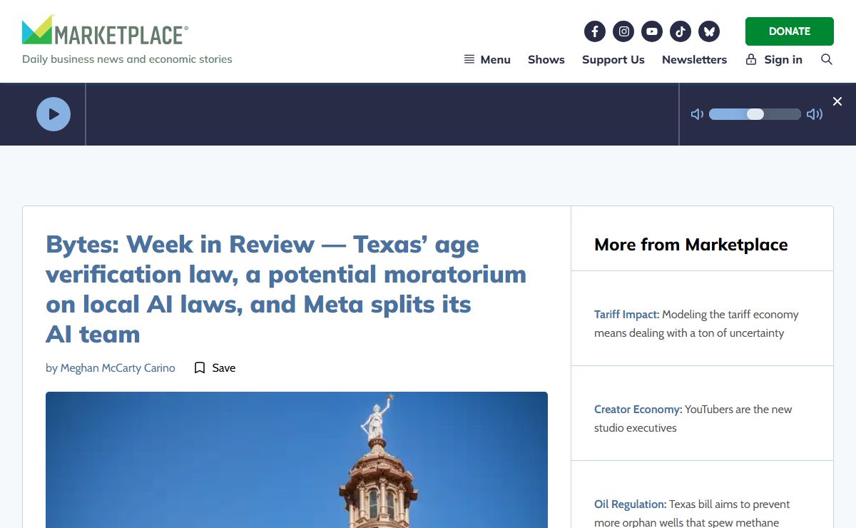Save the article with bookmark
This screenshot has height=528, width=856.
coord(215,368)
